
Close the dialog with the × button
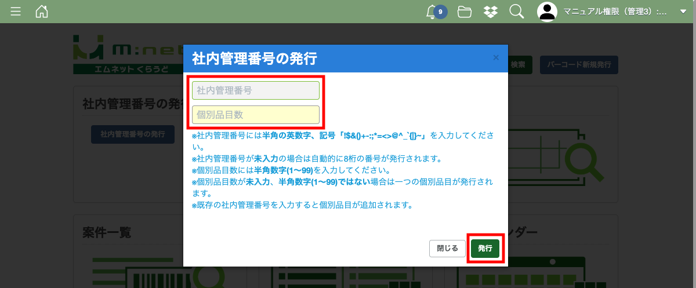(x=496, y=57)
